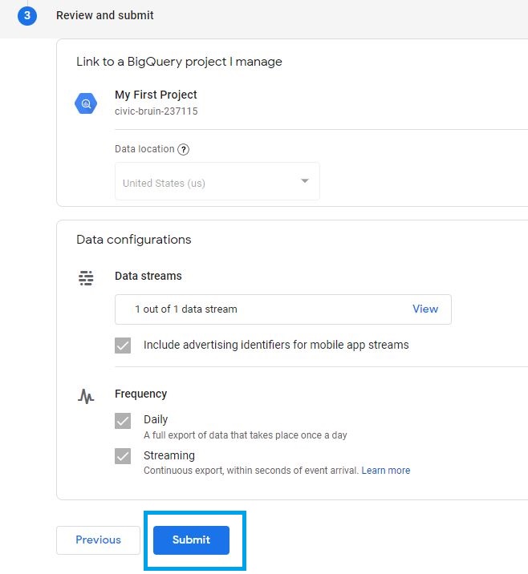
Task: Click the Data location dropdown arrow
Action: pos(304,181)
